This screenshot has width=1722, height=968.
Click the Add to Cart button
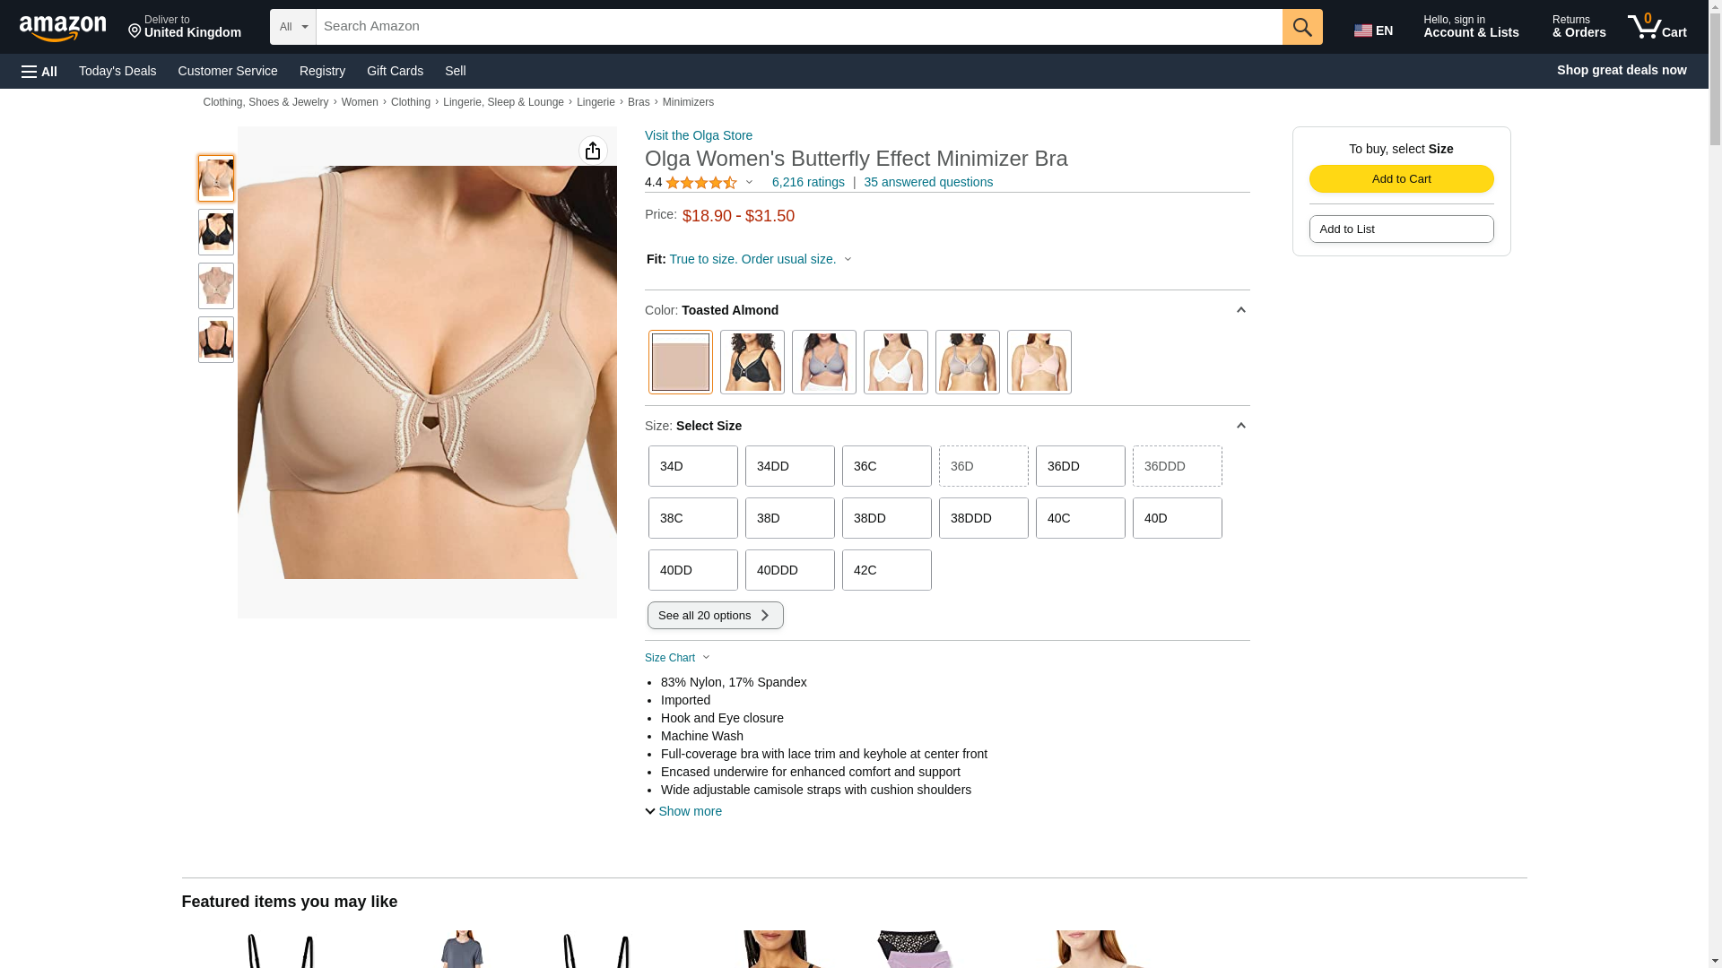point(1402,179)
